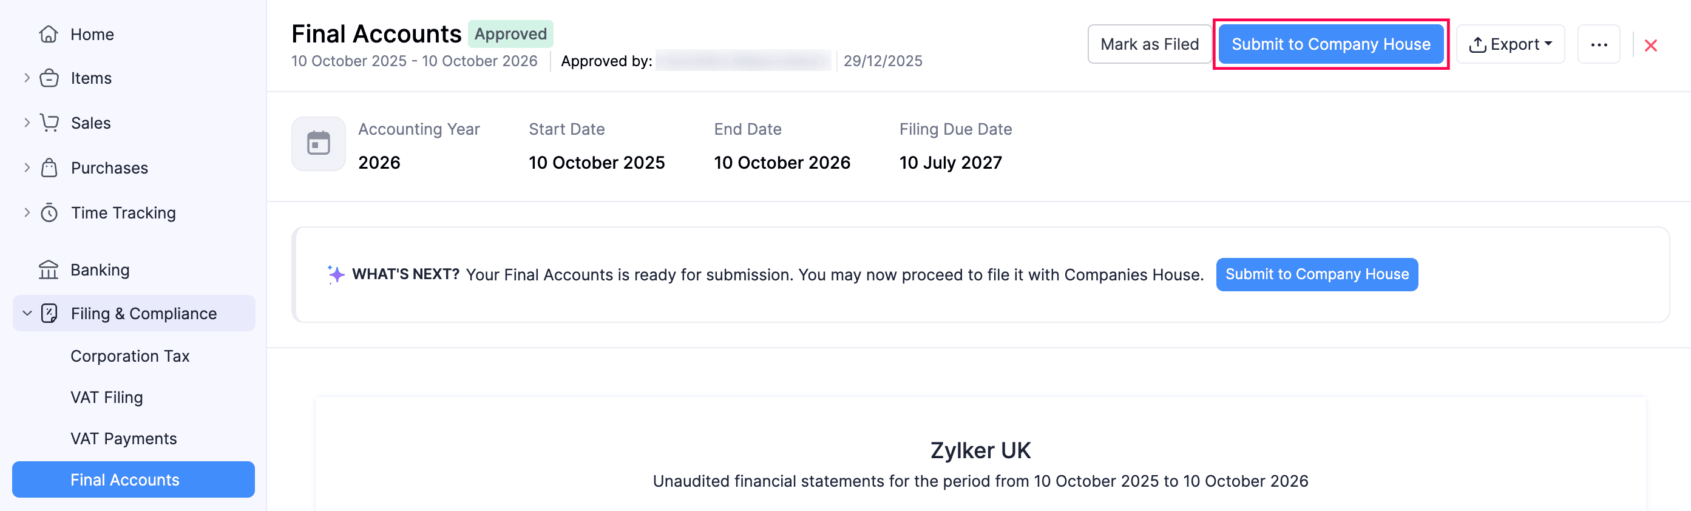Click the accounting year calendar icon
This screenshot has height=511, width=1691.
(319, 143)
